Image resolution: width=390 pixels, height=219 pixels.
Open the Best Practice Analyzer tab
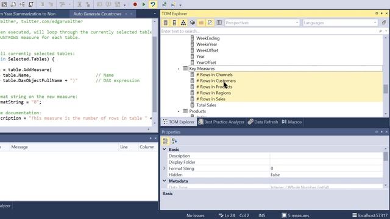[x=221, y=122]
